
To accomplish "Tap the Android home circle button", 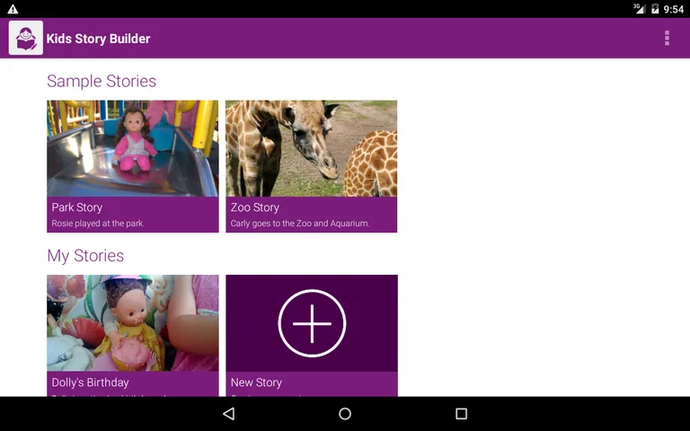I will [x=345, y=413].
